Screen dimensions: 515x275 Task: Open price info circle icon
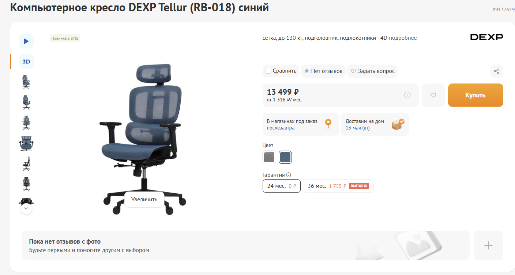(x=407, y=95)
